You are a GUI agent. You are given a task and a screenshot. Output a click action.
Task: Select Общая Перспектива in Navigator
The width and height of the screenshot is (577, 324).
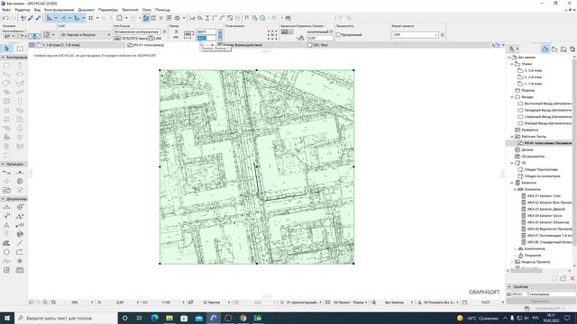tap(541, 170)
